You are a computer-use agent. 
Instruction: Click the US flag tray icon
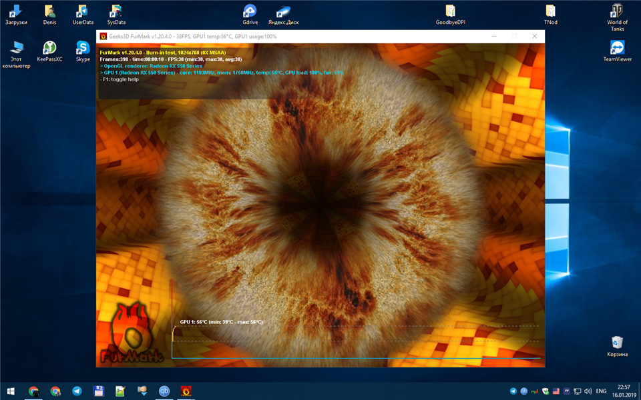pos(556,391)
